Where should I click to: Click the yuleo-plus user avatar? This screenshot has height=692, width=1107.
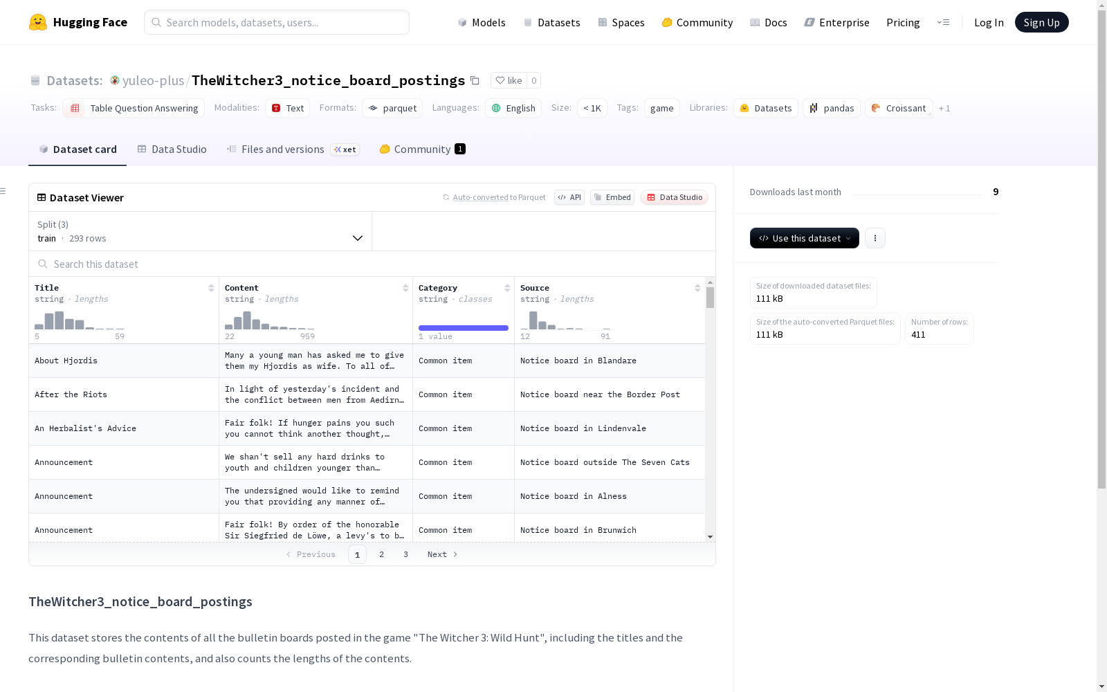115,80
